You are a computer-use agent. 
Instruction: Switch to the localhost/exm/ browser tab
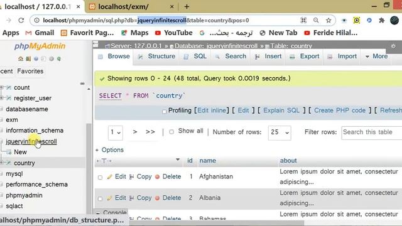pos(131,7)
